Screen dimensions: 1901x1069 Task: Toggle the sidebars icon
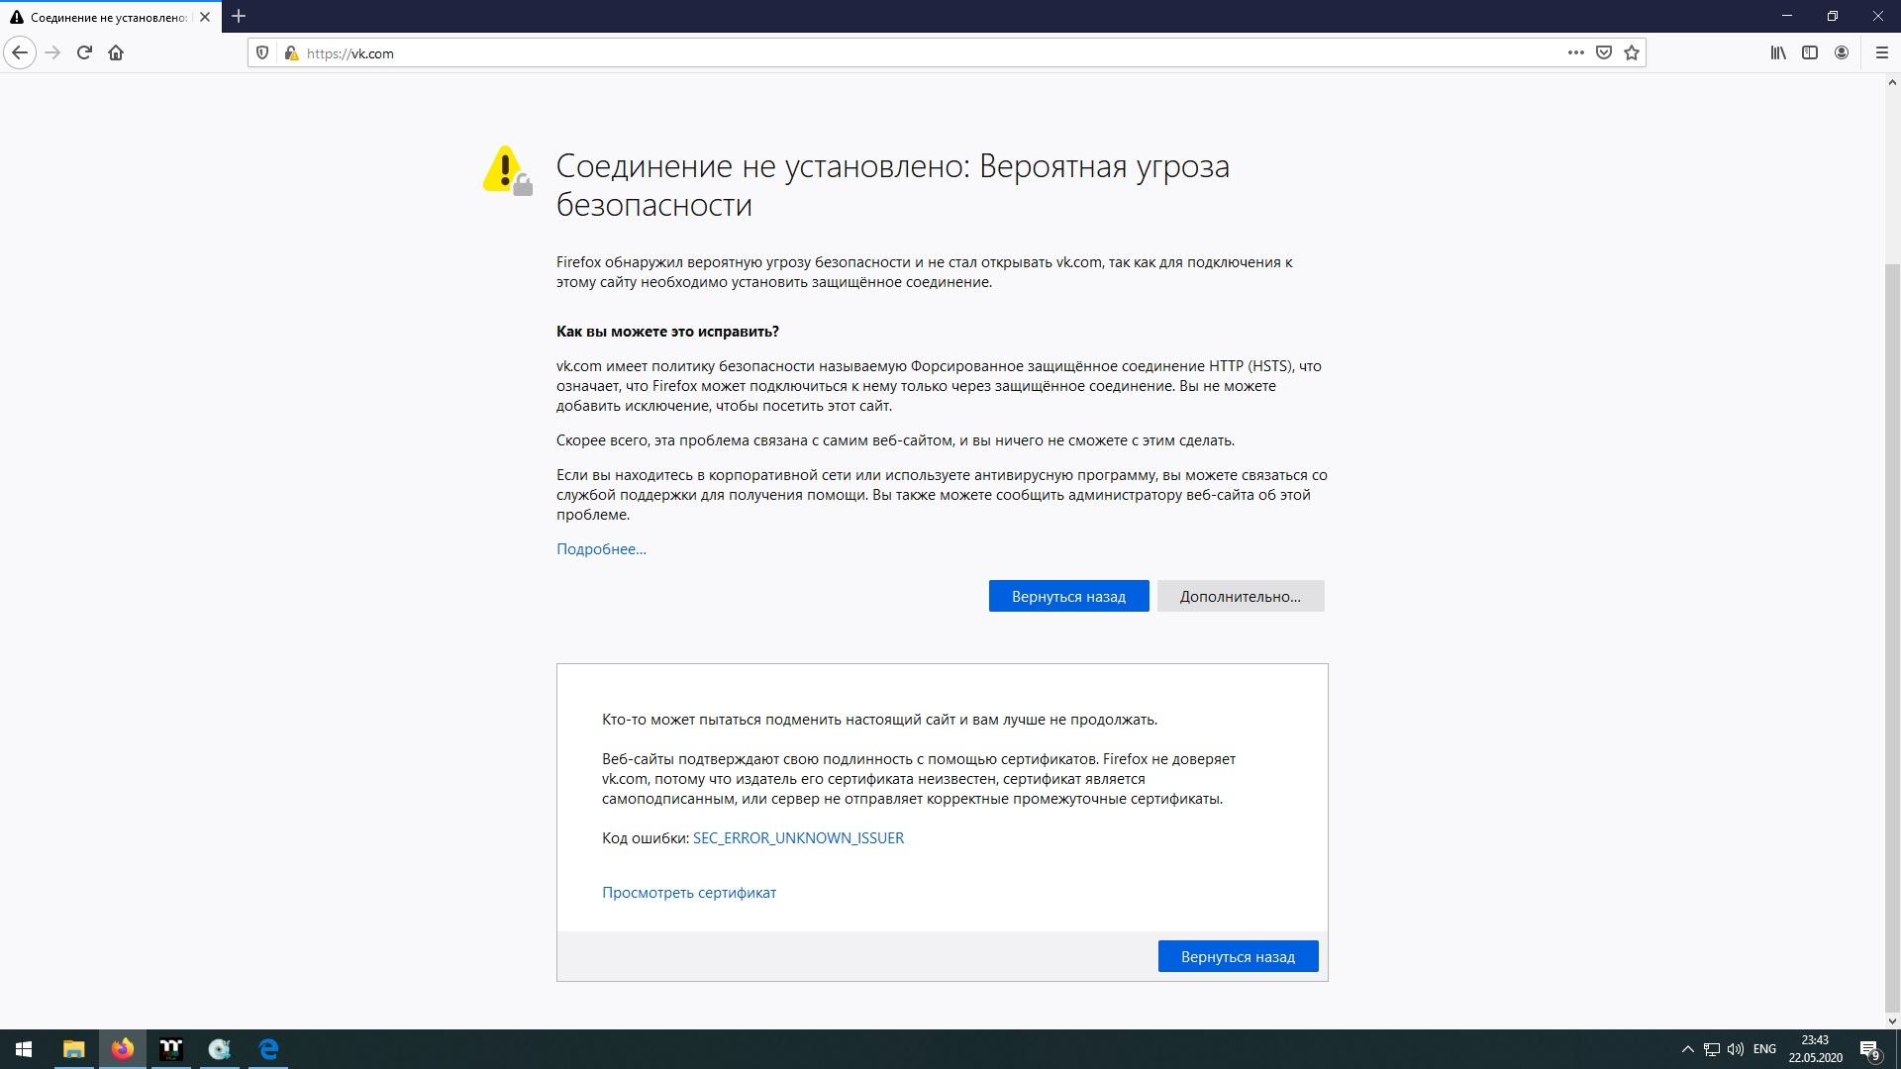(1810, 52)
